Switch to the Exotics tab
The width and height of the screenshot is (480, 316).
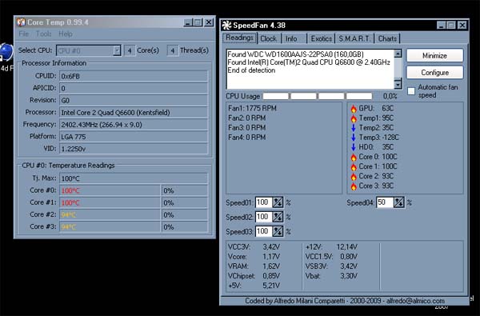321,38
